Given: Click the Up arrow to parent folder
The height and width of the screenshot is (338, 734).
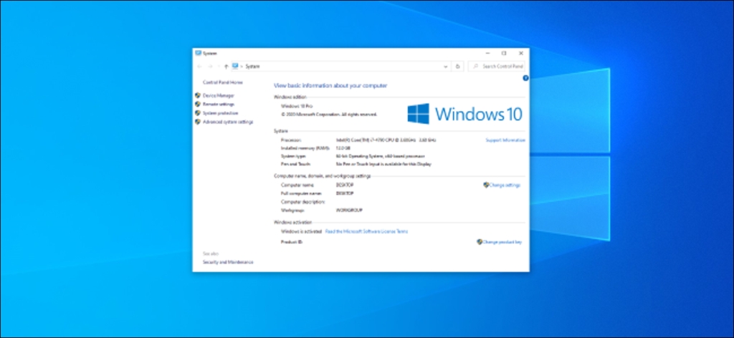Looking at the screenshot, I should pos(226,67).
